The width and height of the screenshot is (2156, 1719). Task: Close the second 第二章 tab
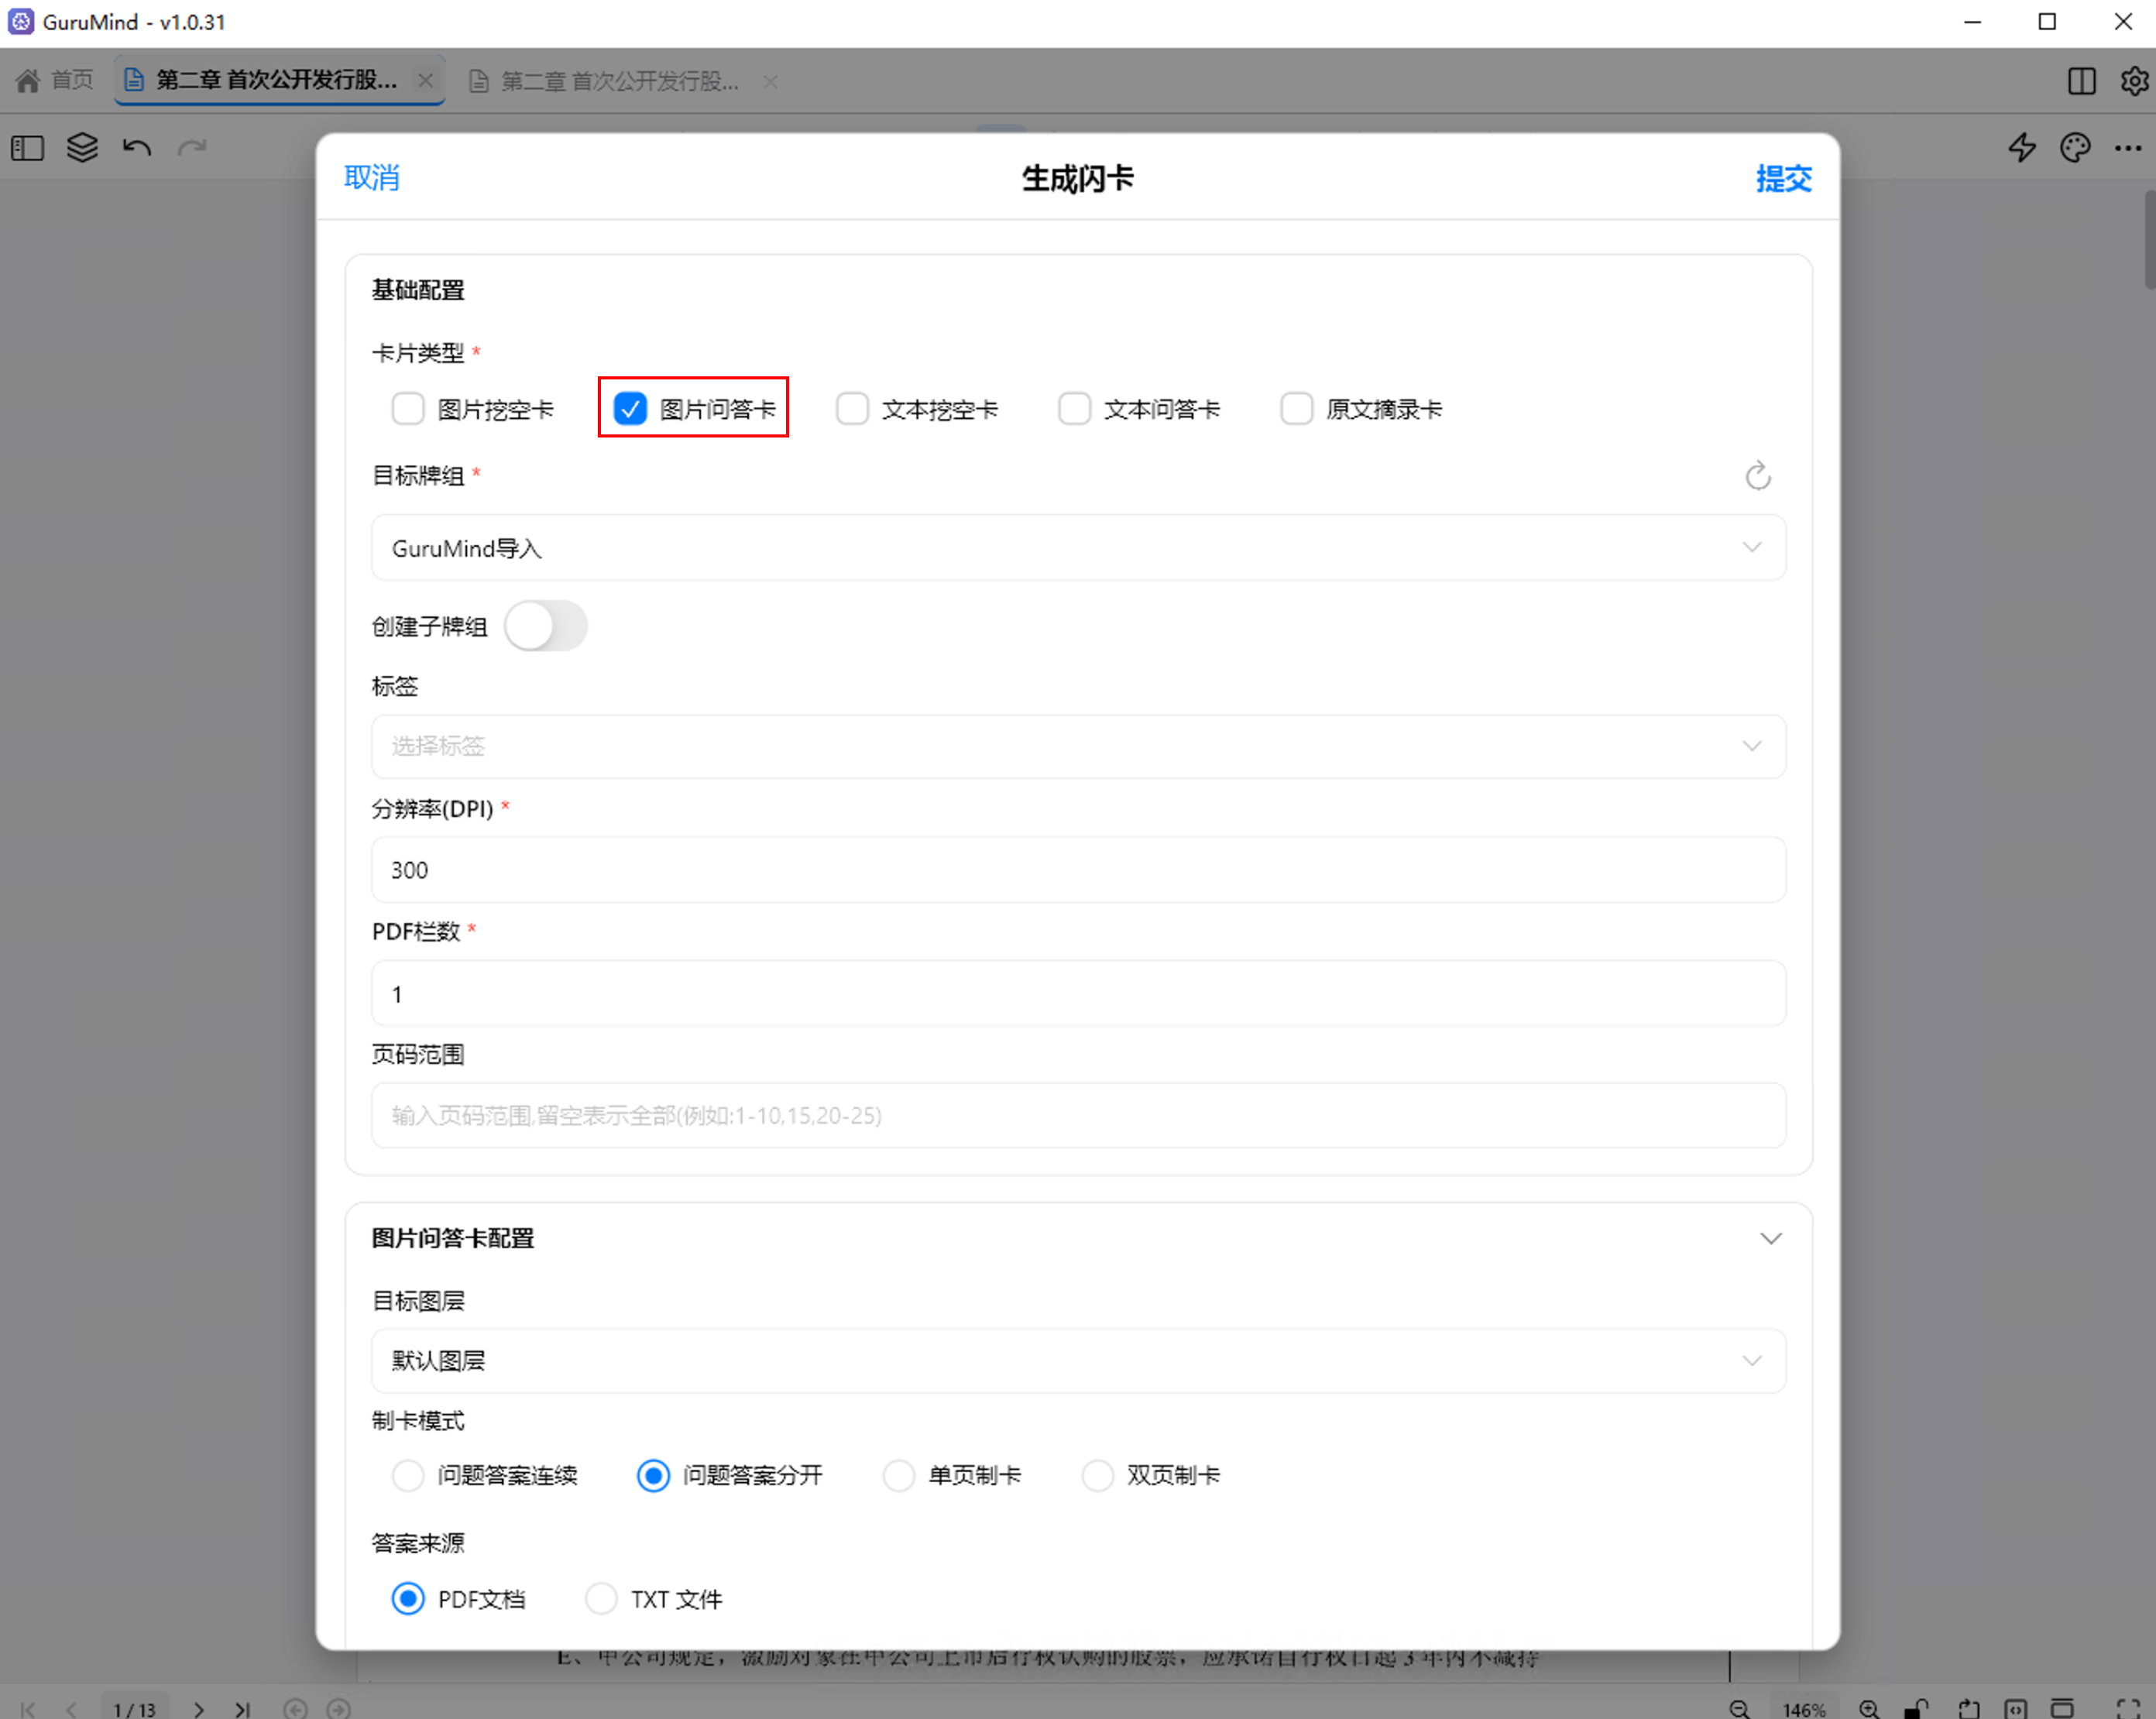[770, 81]
